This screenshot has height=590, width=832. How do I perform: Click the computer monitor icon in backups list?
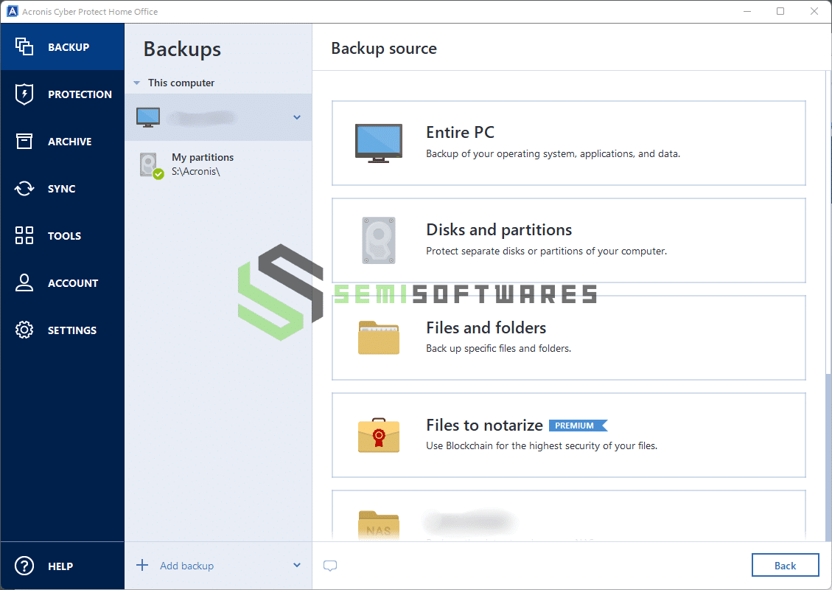[148, 117]
